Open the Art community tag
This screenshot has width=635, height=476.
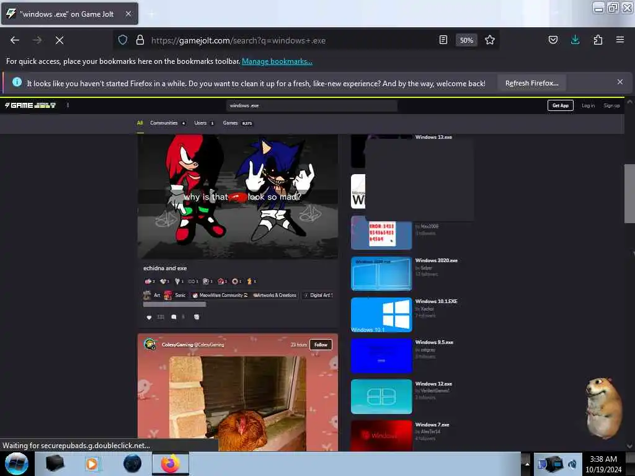pyautogui.click(x=152, y=296)
